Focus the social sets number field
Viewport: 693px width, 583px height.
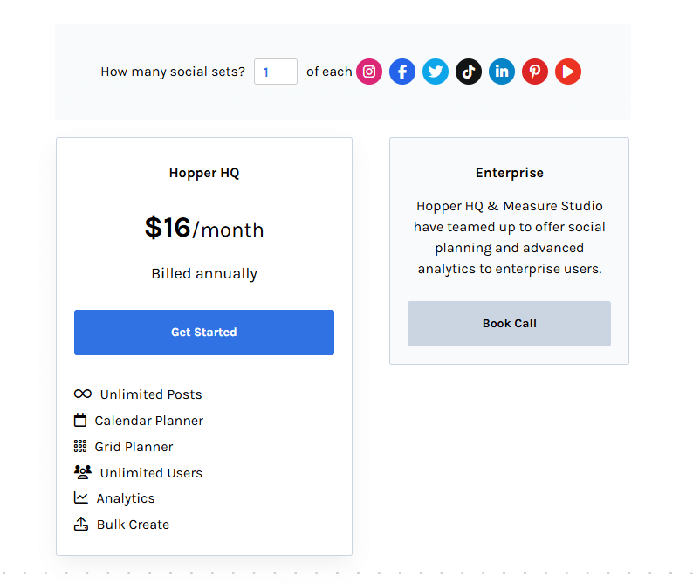(x=276, y=72)
